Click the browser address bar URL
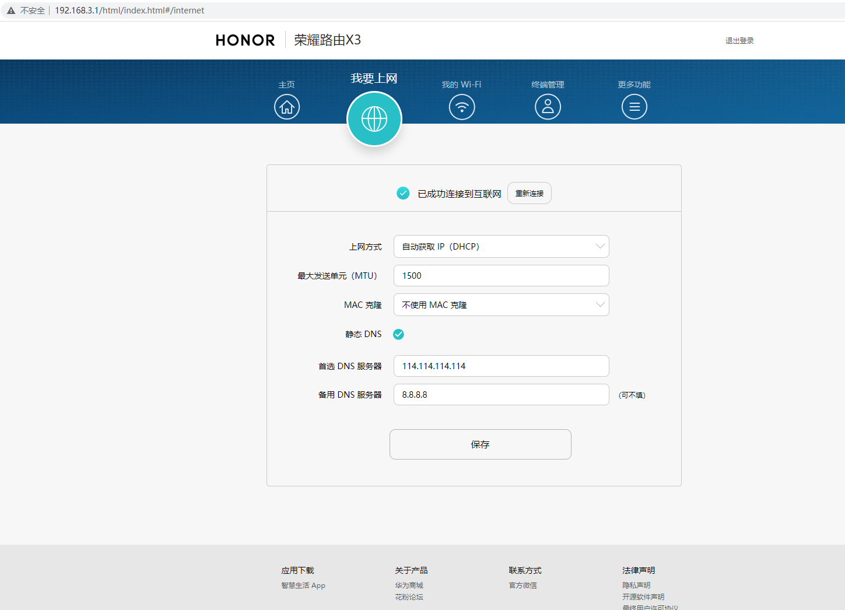 click(129, 10)
